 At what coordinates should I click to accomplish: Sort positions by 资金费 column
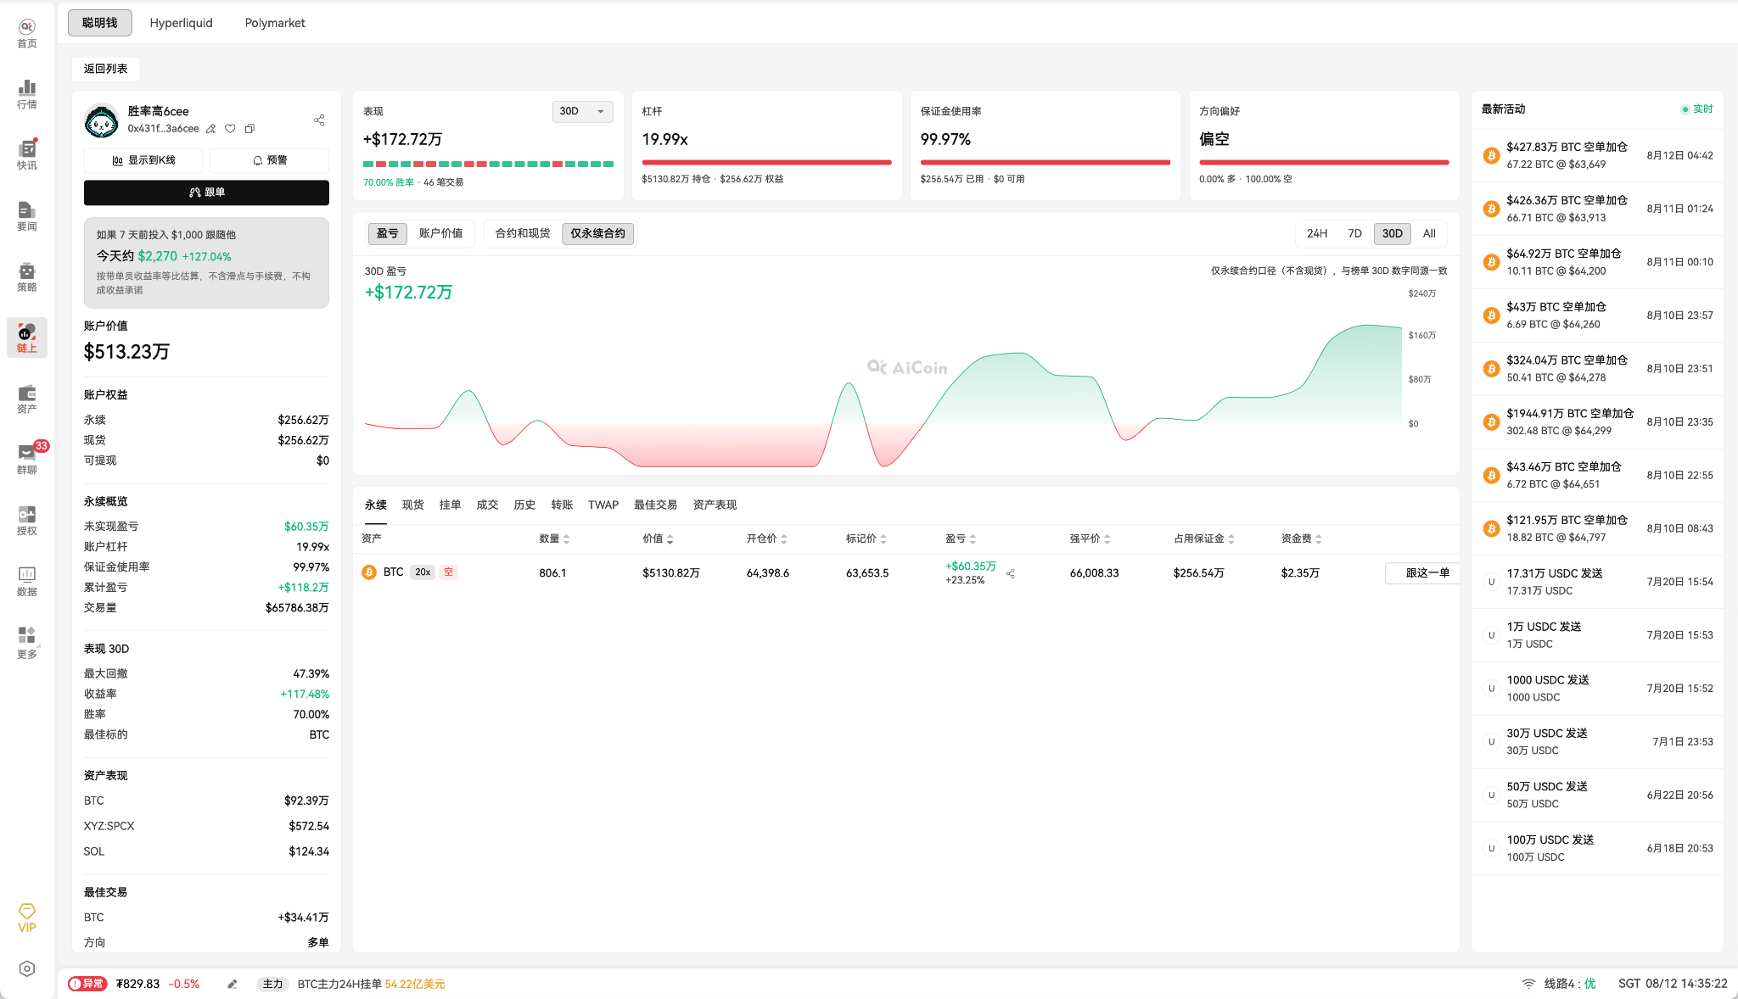coord(1301,539)
